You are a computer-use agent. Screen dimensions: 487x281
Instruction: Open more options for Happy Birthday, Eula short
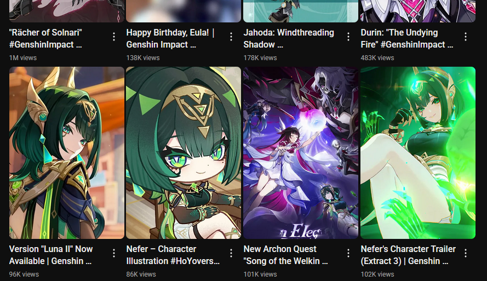point(231,37)
